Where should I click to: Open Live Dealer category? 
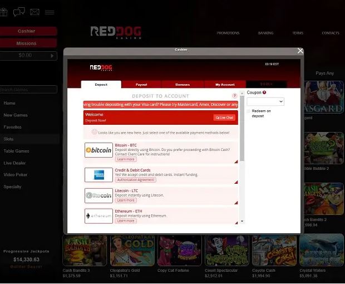click(x=14, y=163)
